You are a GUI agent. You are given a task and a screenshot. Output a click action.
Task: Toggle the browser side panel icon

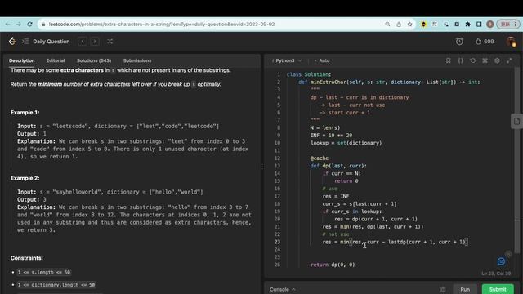point(479,24)
